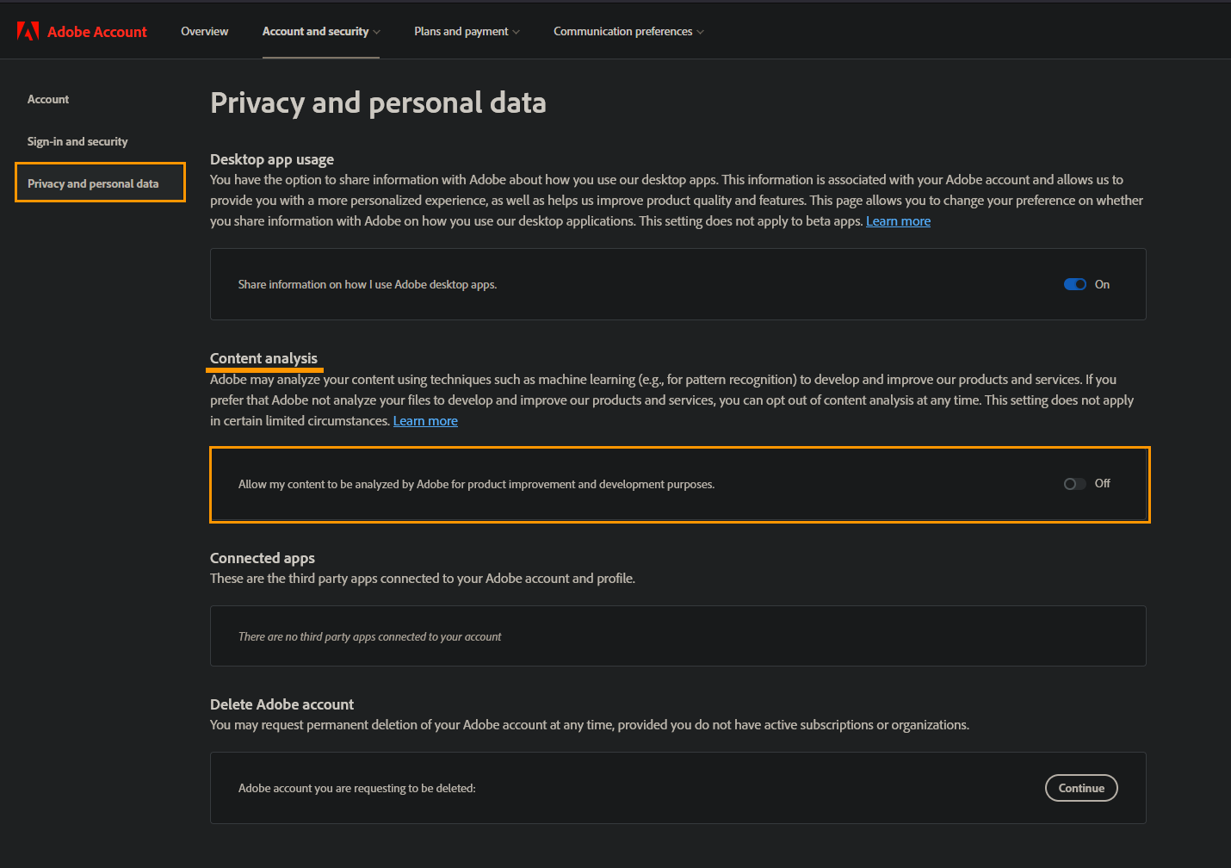Screen dimensions: 1231x868
Task: Click the Delete Adobe account heading
Action: [x=281, y=704]
